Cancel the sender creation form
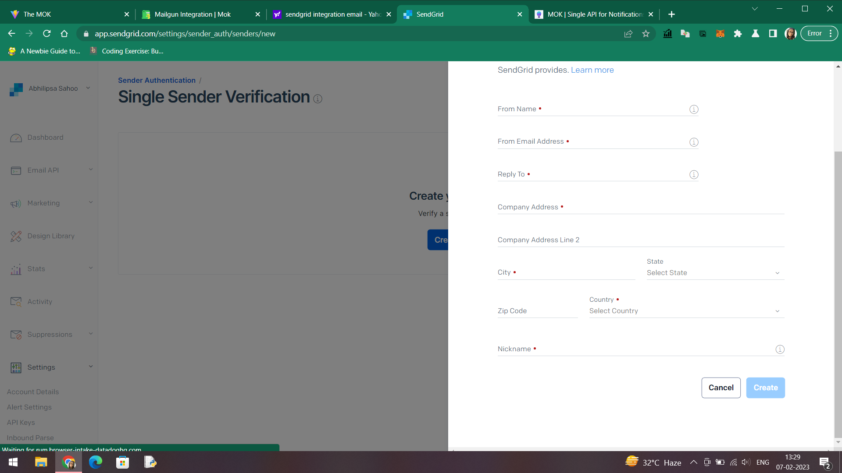Screen dimensions: 842x473 [721, 388]
